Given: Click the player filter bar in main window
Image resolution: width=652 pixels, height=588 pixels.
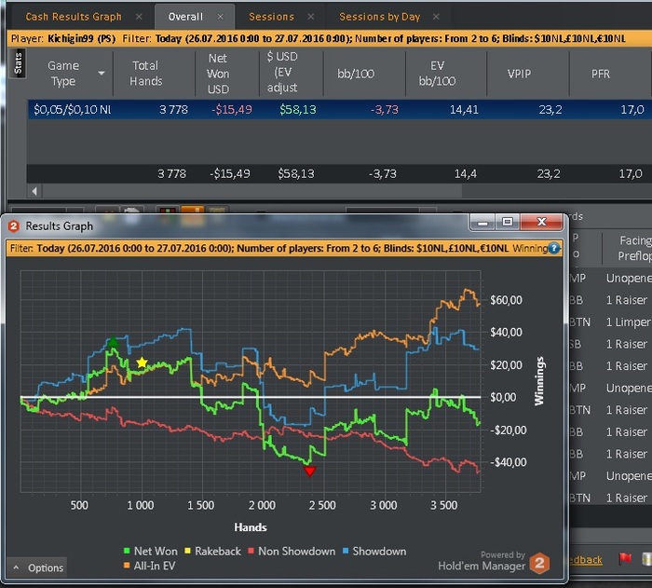Looking at the screenshot, I should tap(329, 39).
